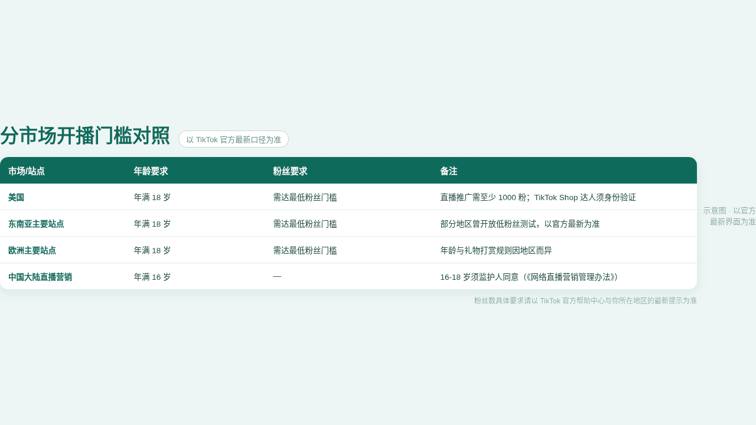Click 需达最低粉丝门槛 in 美国 row
The width and height of the screenshot is (756, 425).
305,197
